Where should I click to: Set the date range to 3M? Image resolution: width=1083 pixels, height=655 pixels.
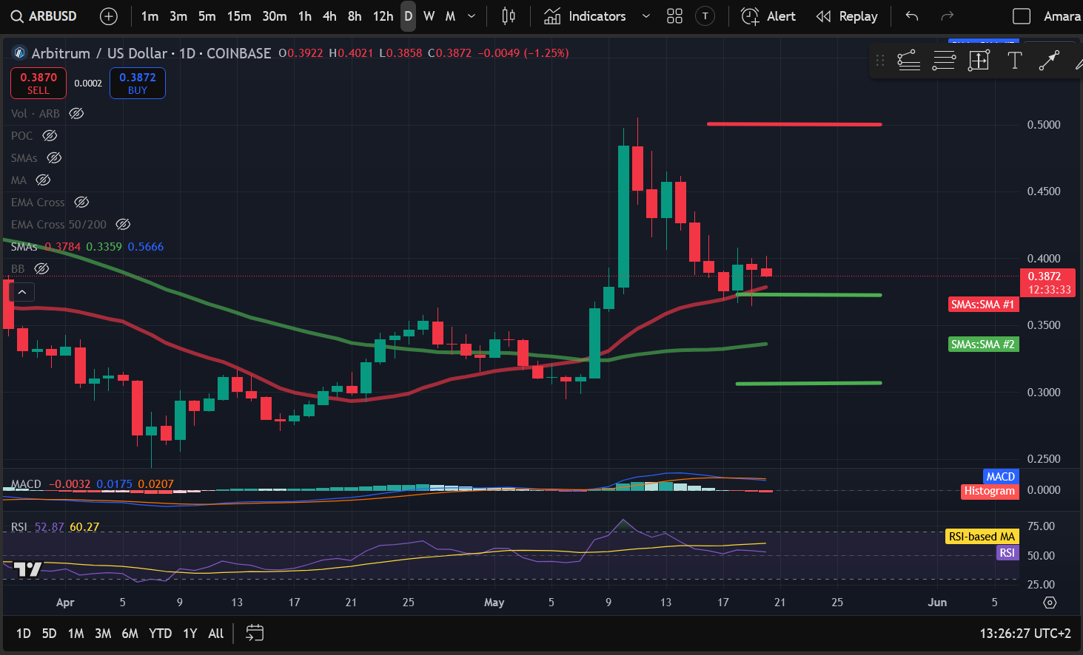coord(103,634)
